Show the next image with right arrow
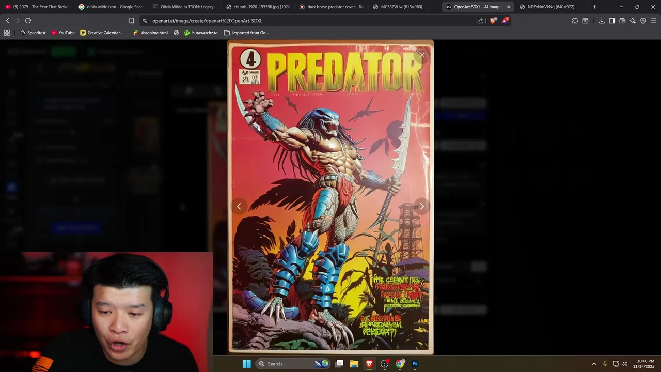The image size is (661, 372). click(x=422, y=206)
